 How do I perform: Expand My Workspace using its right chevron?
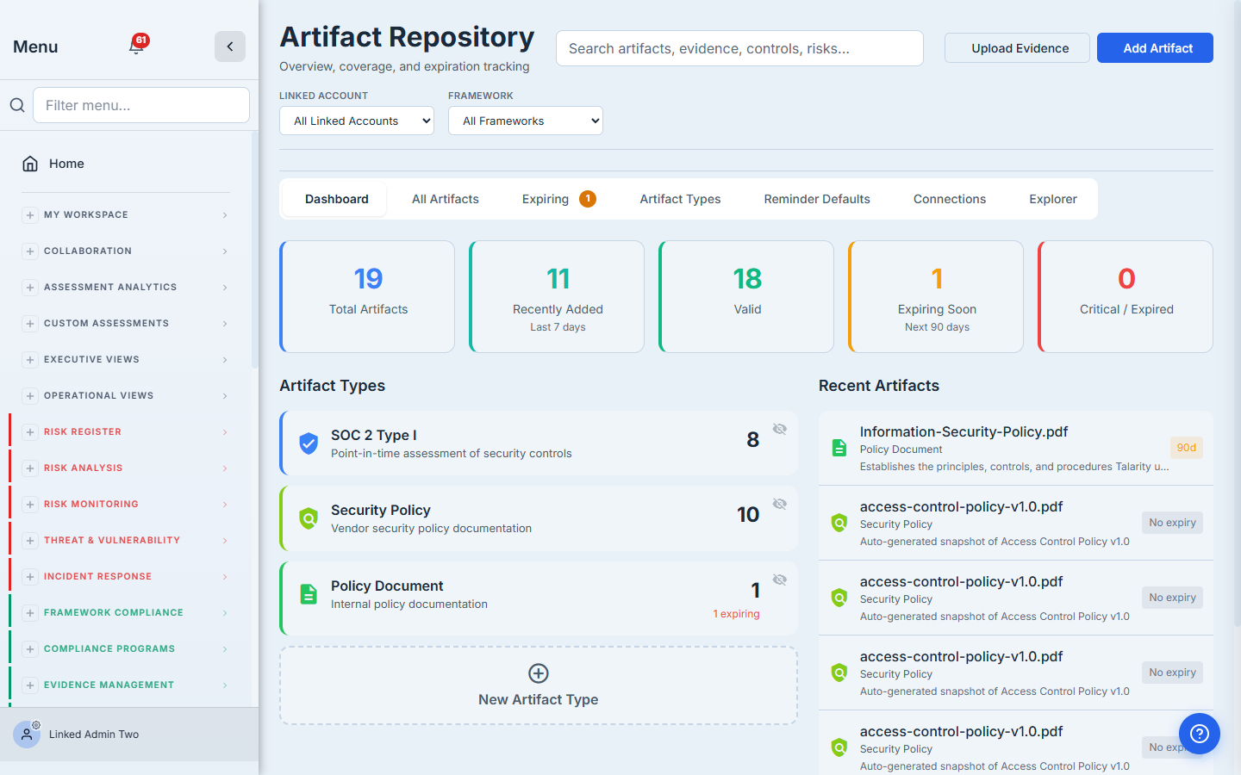pos(225,215)
